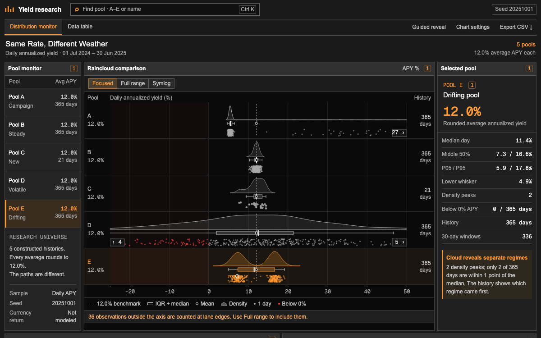
Task: Open Chart settings
Action: click(473, 27)
